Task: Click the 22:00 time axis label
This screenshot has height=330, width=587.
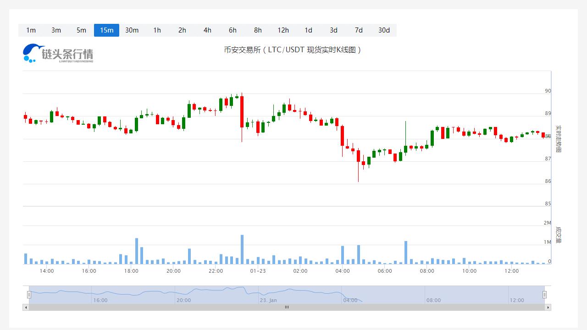Action: pyautogui.click(x=216, y=271)
